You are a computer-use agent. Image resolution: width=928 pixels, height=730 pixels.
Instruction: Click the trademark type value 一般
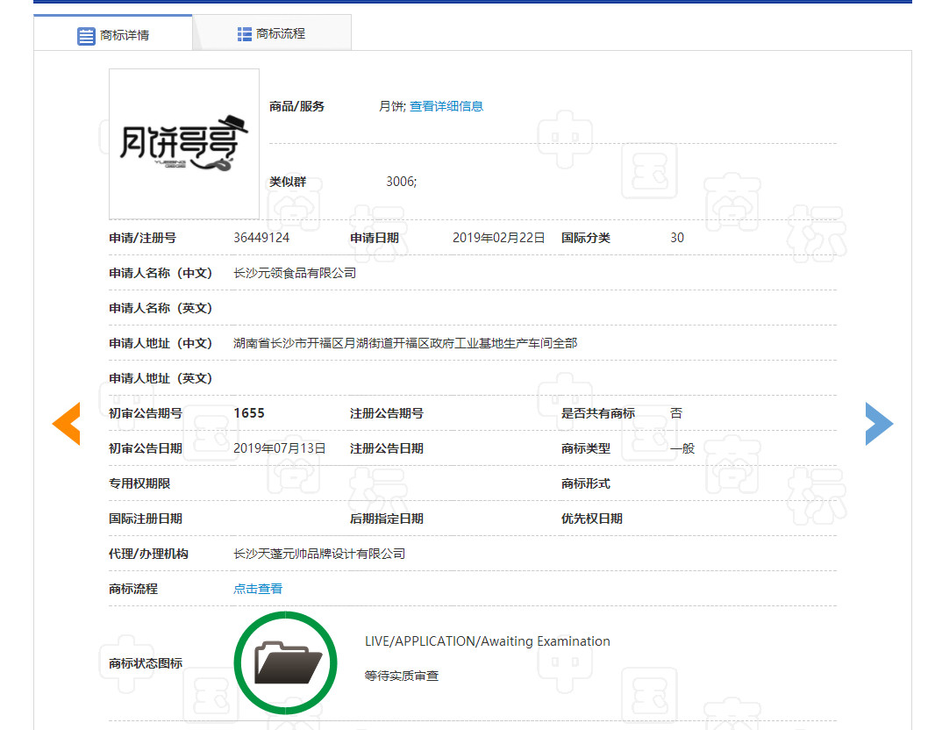point(682,448)
